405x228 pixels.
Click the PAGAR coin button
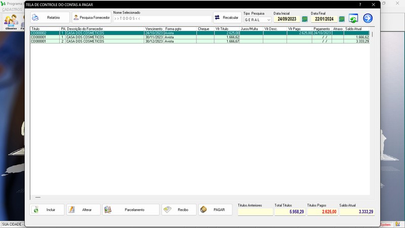click(215, 210)
